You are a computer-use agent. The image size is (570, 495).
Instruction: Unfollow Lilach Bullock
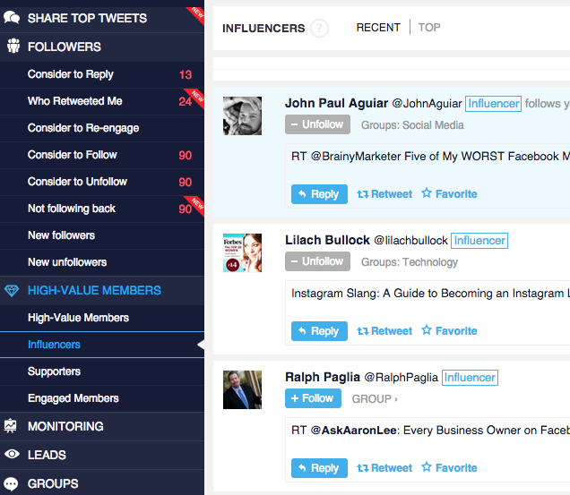(x=318, y=261)
